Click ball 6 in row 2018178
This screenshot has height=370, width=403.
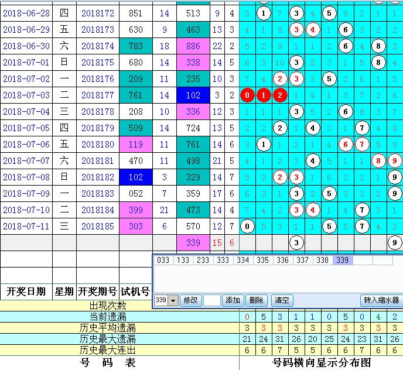(346, 112)
